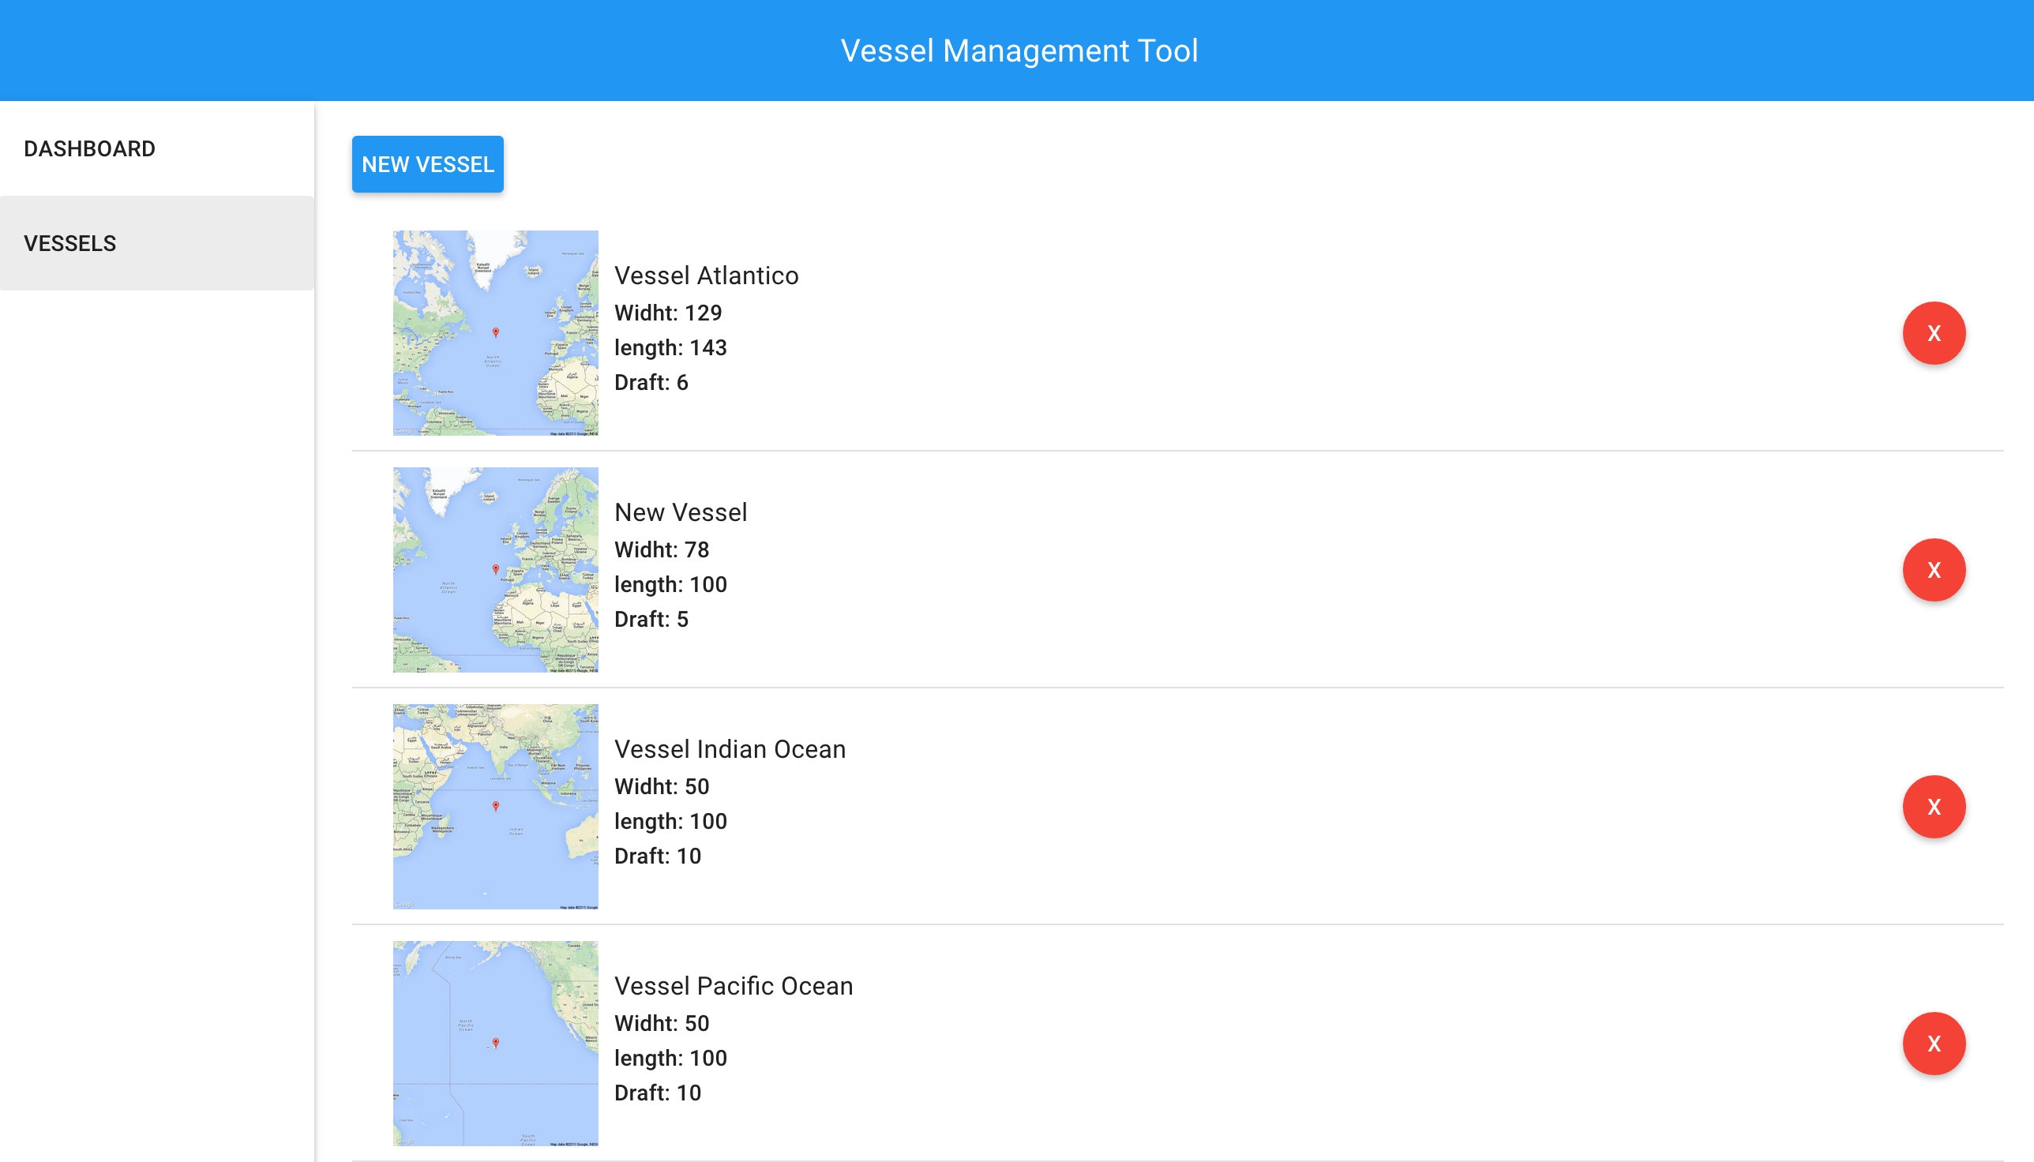Click the Vessel Pacific Ocean title
The height and width of the screenshot is (1162, 2034).
[734, 986]
